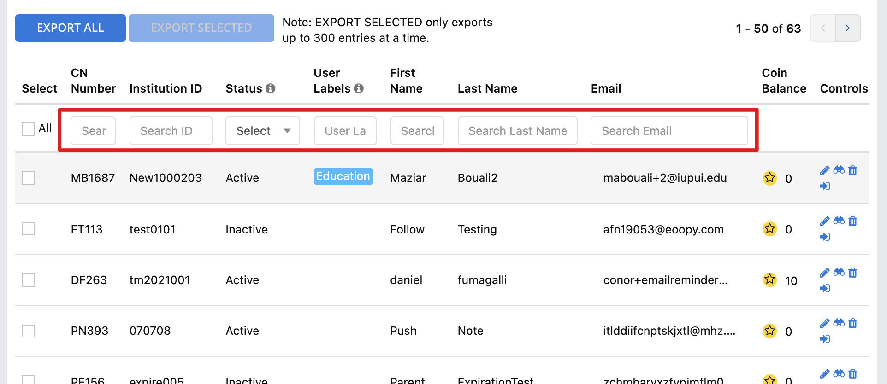This screenshot has height=384, width=887.
Task: View user DF263 with binoculars icon
Action: tap(839, 272)
